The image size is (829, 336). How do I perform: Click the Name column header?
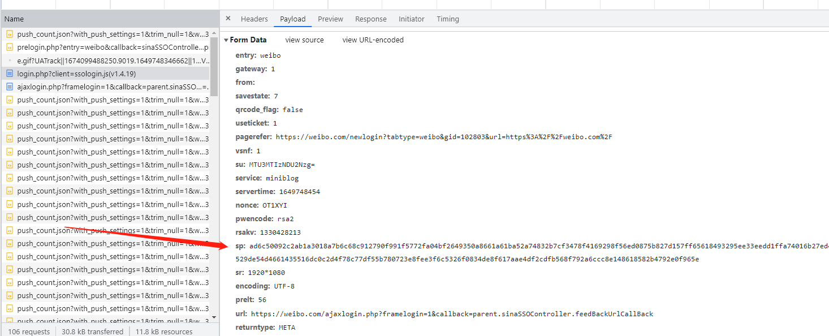(110, 19)
